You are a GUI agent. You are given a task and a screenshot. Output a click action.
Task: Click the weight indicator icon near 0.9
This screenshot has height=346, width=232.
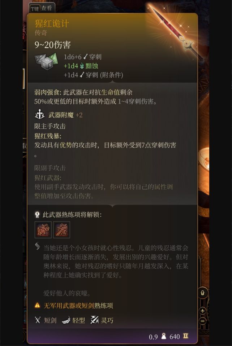coord(163,336)
